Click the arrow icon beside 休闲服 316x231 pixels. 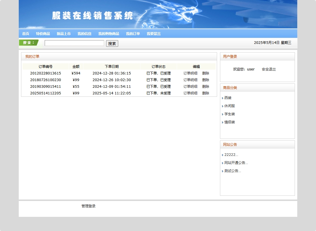[x=223, y=106]
